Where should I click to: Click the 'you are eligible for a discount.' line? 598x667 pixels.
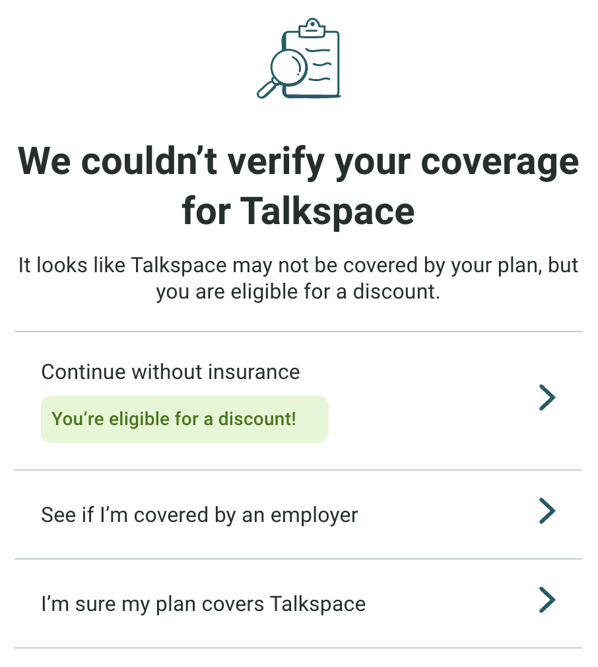pyautogui.click(x=298, y=291)
